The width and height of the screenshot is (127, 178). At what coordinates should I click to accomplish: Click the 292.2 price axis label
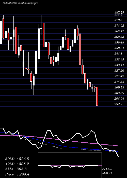[x=118, y=104]
